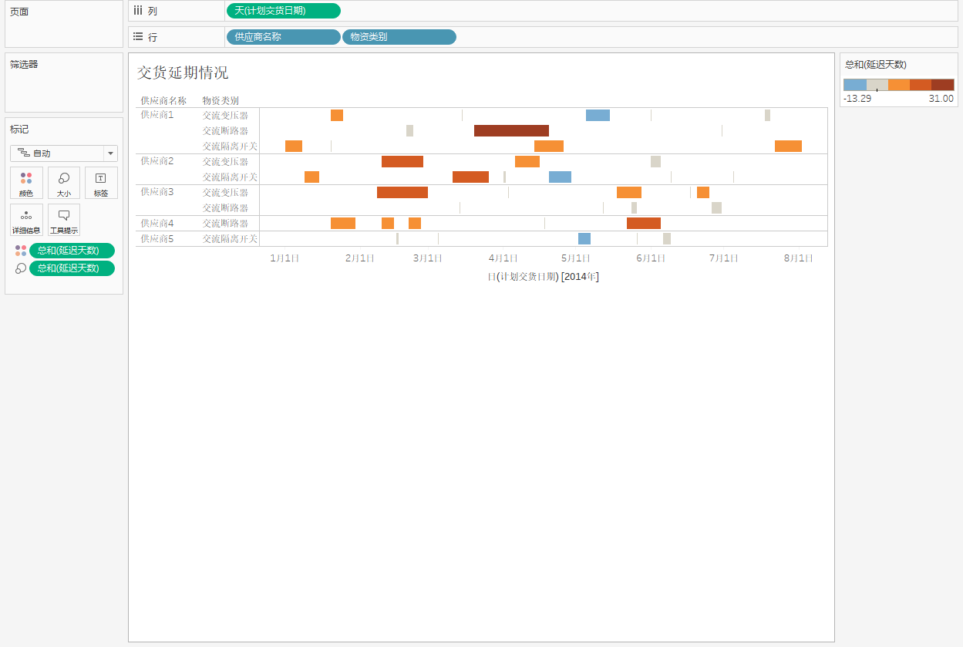
Task: Select 交流变压器 label under 供应商2
Action: point(225,161)
